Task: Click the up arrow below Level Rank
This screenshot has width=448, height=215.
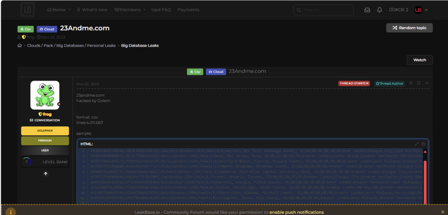Action: [45, 174]
